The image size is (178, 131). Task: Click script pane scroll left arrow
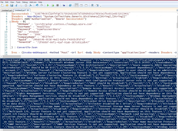coord(1,56)
